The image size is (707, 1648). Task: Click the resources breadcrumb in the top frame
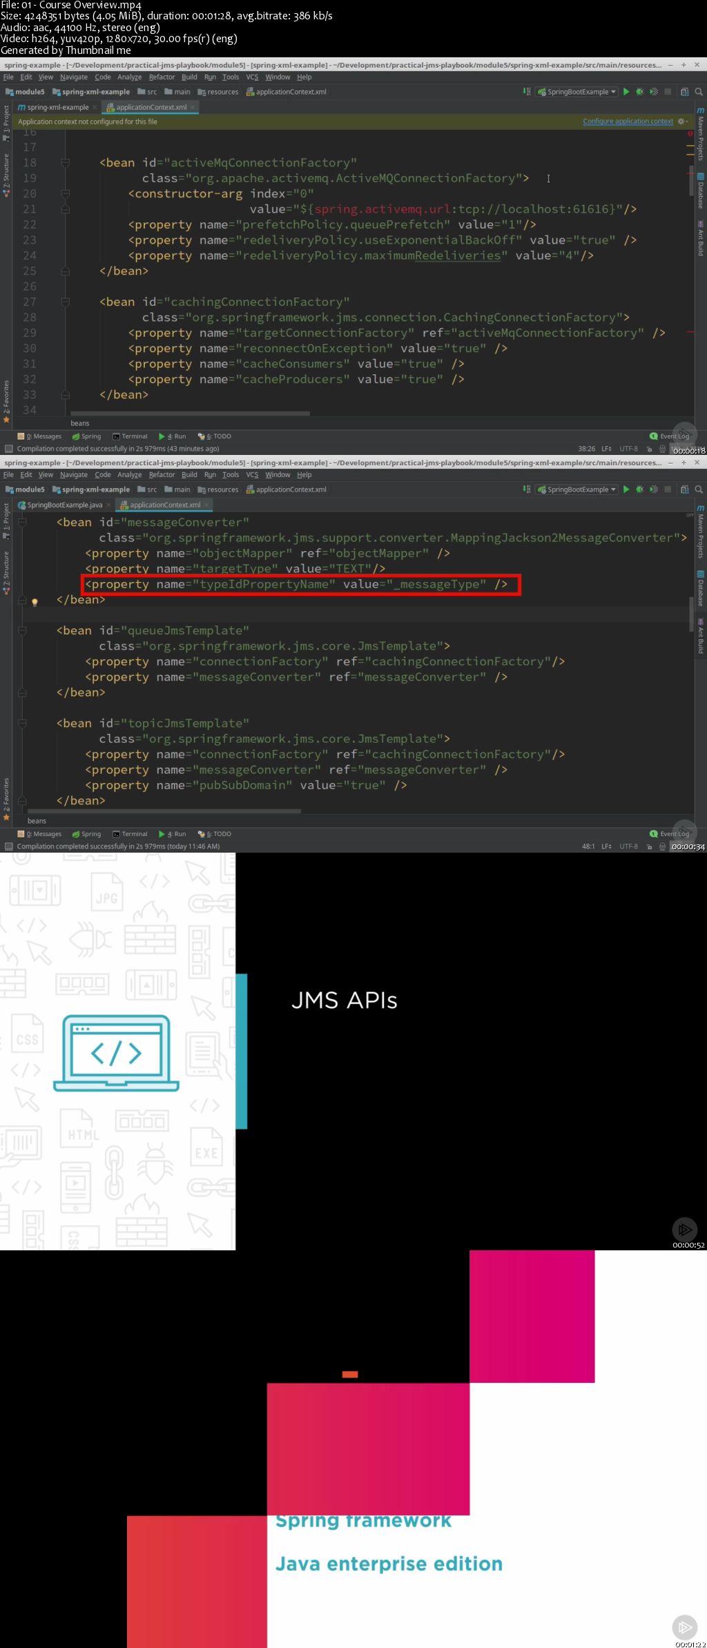(x=218, y=92)
